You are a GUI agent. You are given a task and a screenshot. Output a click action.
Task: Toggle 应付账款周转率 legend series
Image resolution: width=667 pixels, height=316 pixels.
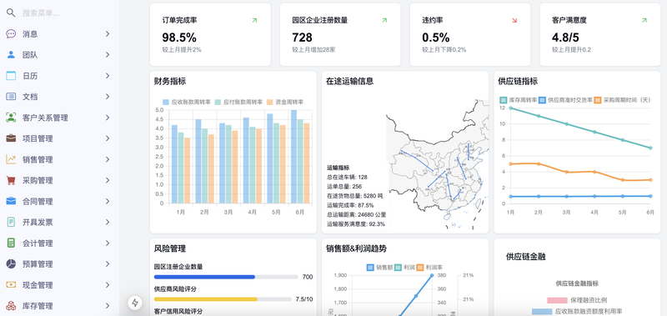[238, 102]
